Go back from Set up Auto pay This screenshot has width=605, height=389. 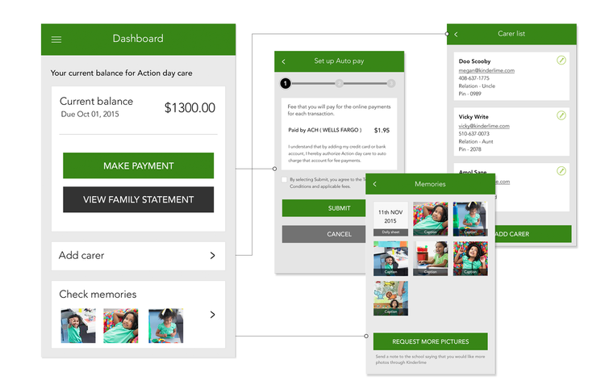(284, 61)
